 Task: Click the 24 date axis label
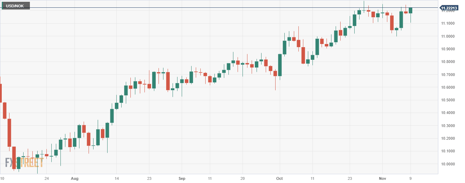47,178
